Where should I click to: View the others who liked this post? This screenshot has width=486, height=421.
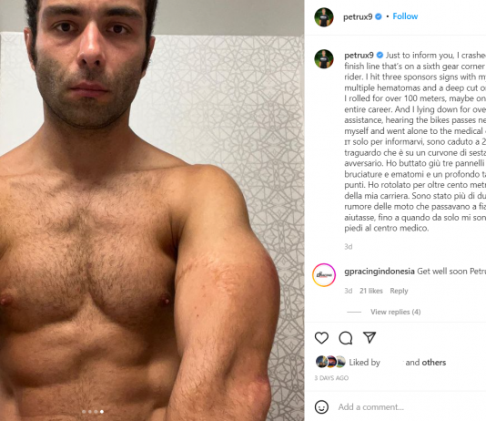pos(433,363)
